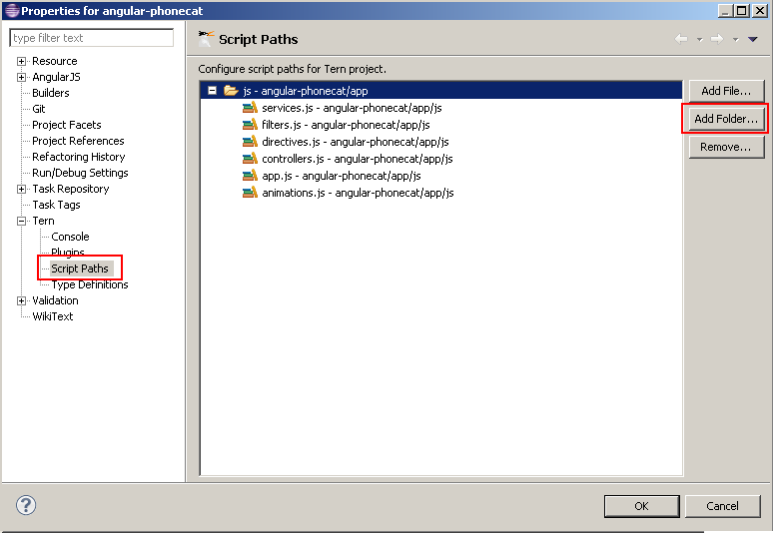Collapse the js folder tree node
Viewport: 773px width, 533px height.
(x=212, y=91)
